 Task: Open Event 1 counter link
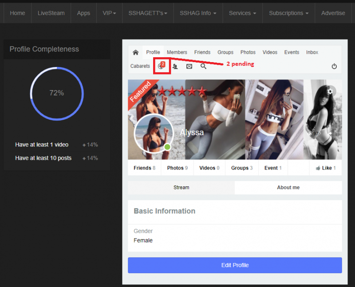[x=273, y=168]
